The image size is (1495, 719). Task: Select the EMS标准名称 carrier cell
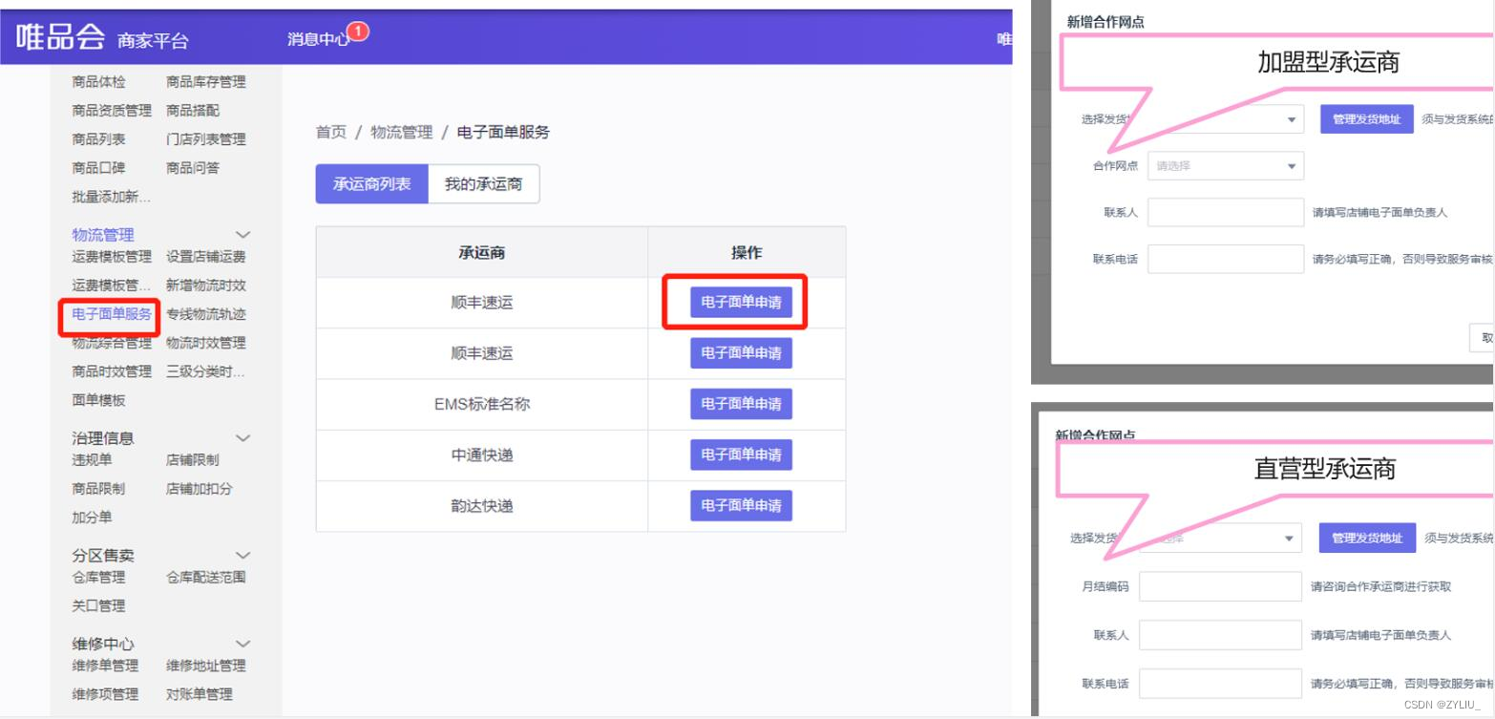pos(482,404)
